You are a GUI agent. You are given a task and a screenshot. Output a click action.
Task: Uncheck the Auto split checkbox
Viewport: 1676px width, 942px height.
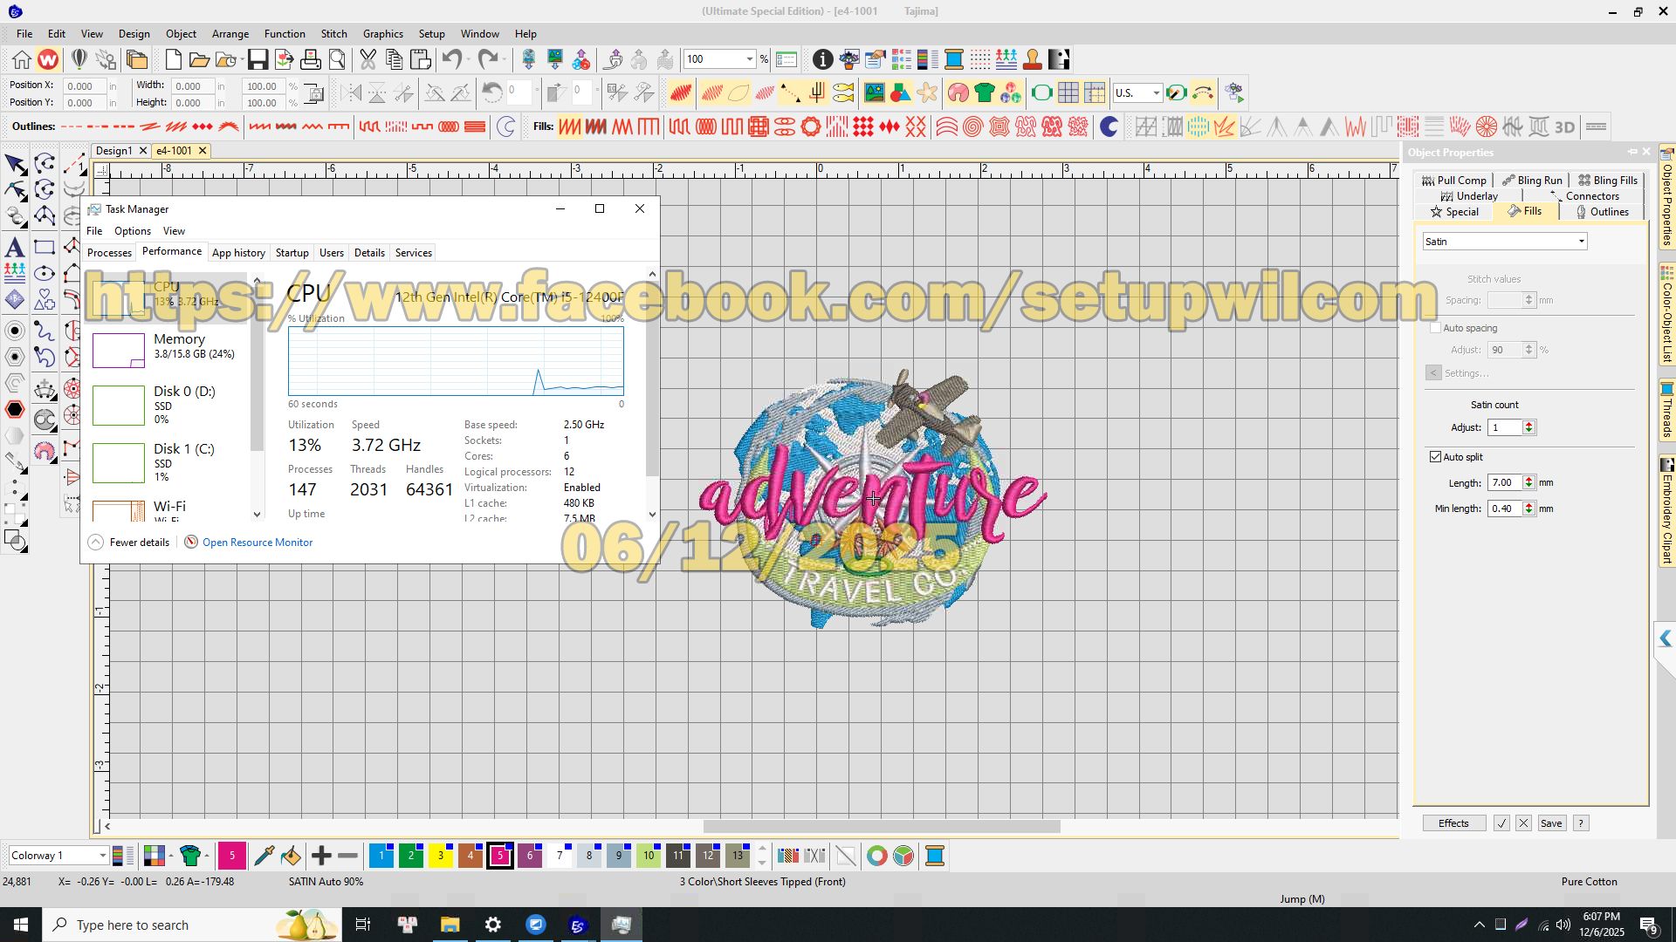[1435, 457]
